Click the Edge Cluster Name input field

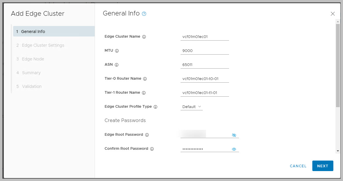coord(205,37)
